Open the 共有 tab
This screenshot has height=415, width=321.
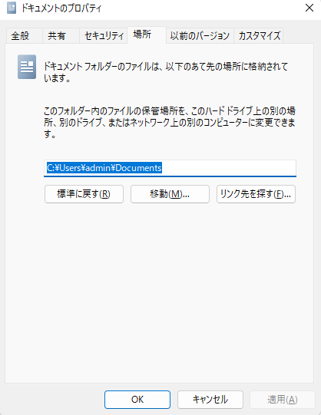(61, 36)
